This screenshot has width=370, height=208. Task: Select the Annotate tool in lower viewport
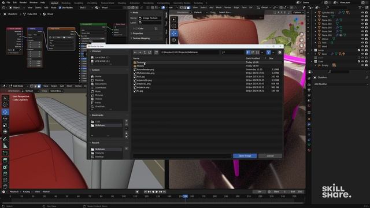tap(5, 139)
